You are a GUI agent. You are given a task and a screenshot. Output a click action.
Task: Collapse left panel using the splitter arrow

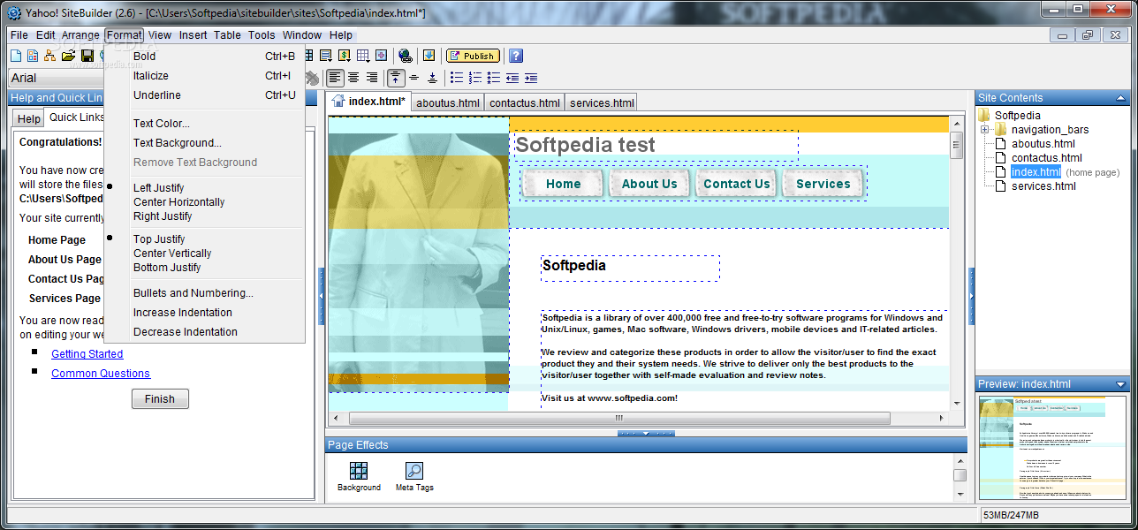click(x=322, y=296)
